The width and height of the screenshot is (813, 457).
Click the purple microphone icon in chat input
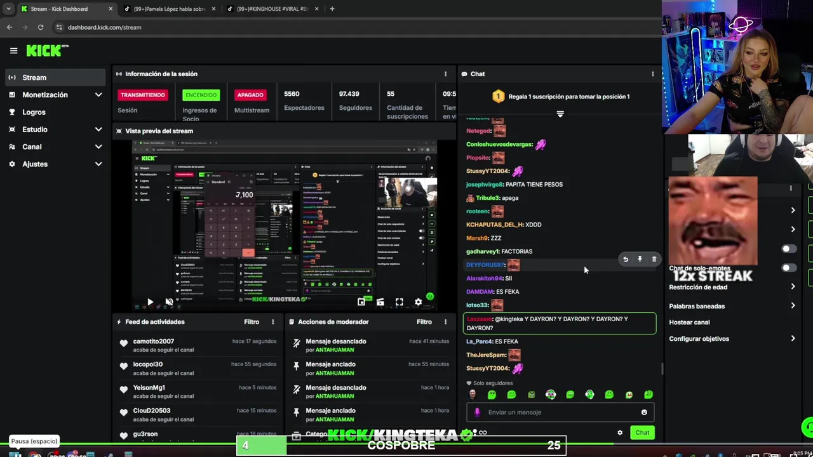pos(477,413)
